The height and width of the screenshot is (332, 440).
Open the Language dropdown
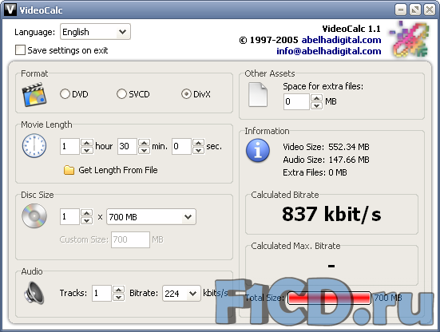95,32
